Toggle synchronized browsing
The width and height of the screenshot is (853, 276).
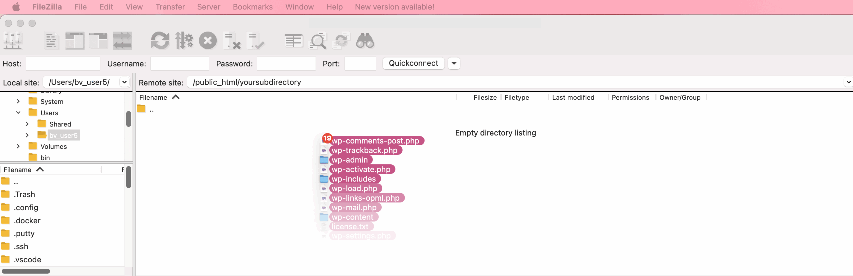click(x=342, y=41)
